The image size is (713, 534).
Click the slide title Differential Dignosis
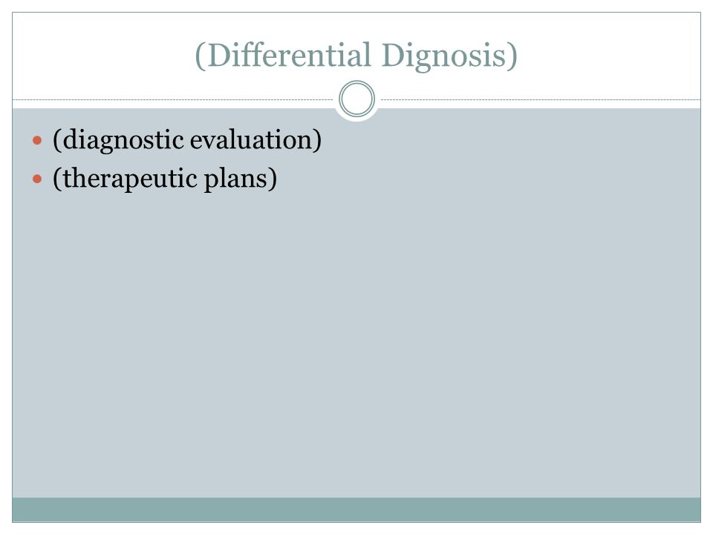click(x=356, y=56)
